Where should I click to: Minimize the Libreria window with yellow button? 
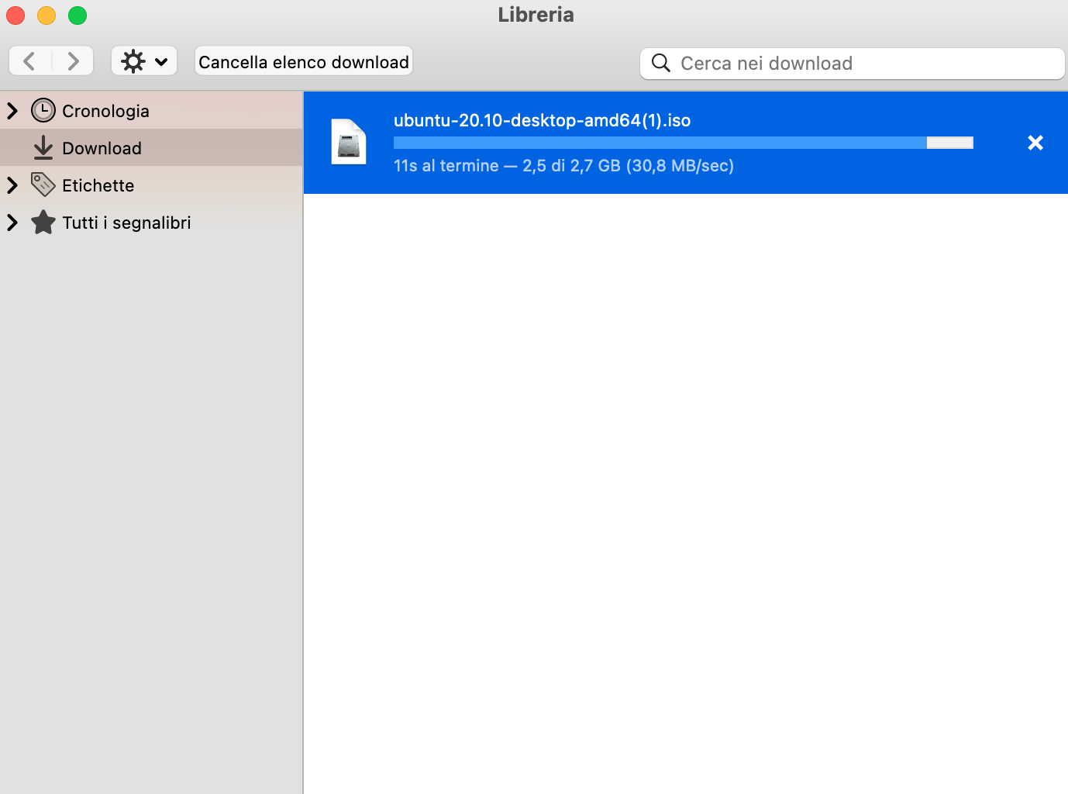(x=47, y=16)
